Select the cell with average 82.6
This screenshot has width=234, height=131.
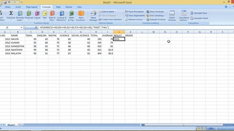tap(107, 50)
